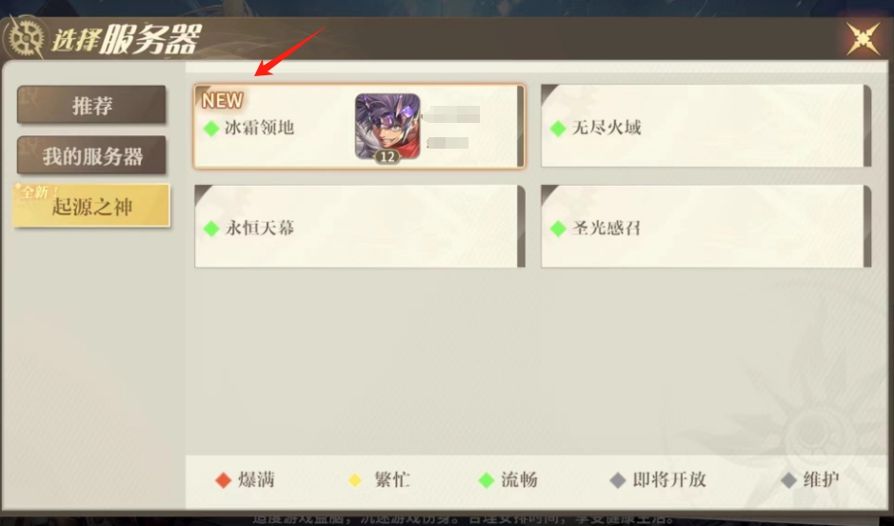Click the character avatar on 冰霜领地
894x526 pixels.
[x=387, y=128]
